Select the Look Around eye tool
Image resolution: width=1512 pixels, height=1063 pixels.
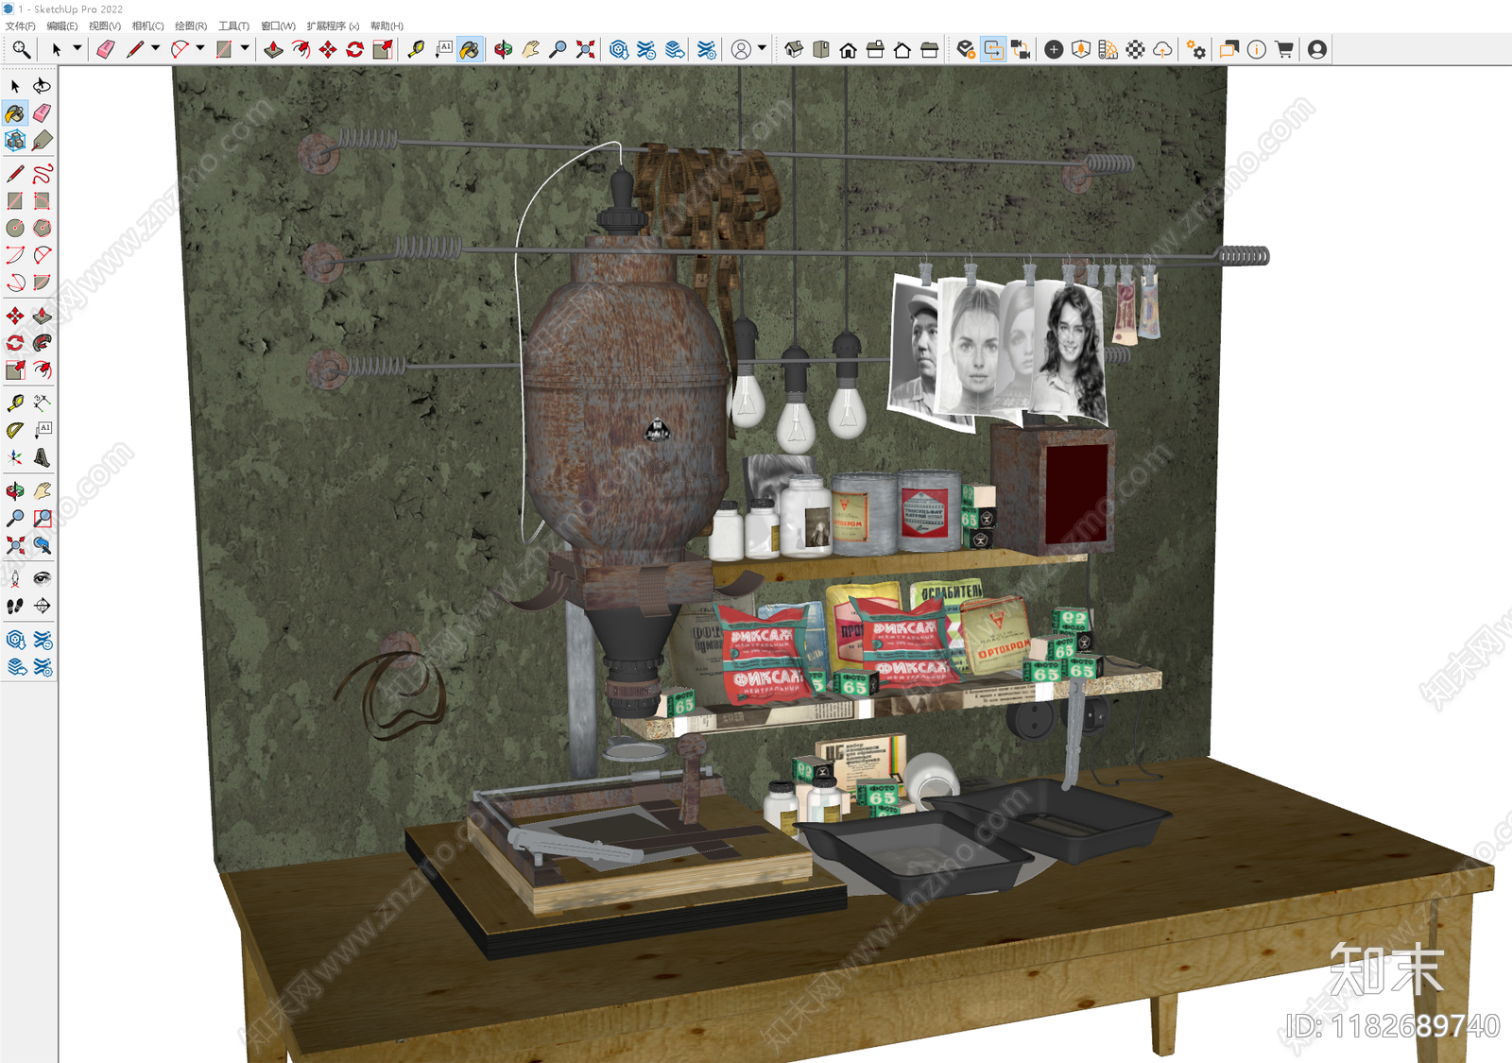43,578
